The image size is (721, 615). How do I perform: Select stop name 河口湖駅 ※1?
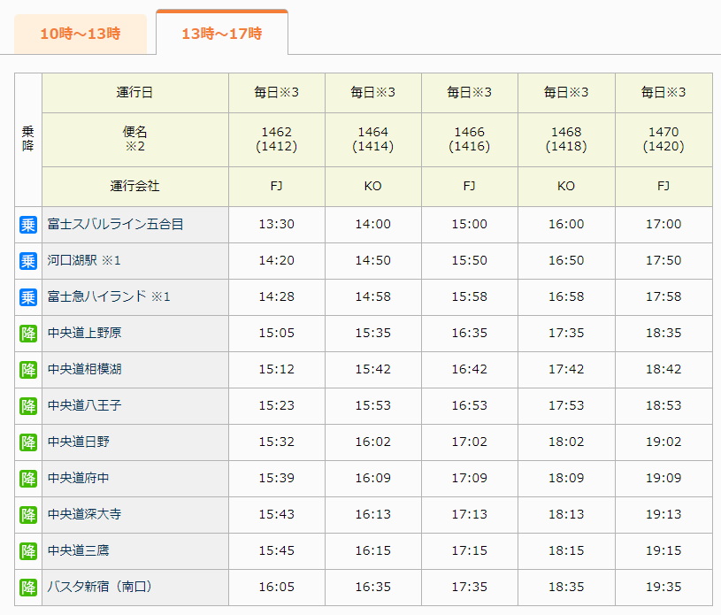[84, 260]
